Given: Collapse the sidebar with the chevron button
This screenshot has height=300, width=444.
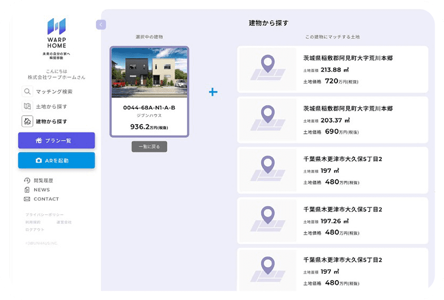Looking at the screenshot, I should coord(101,25).
